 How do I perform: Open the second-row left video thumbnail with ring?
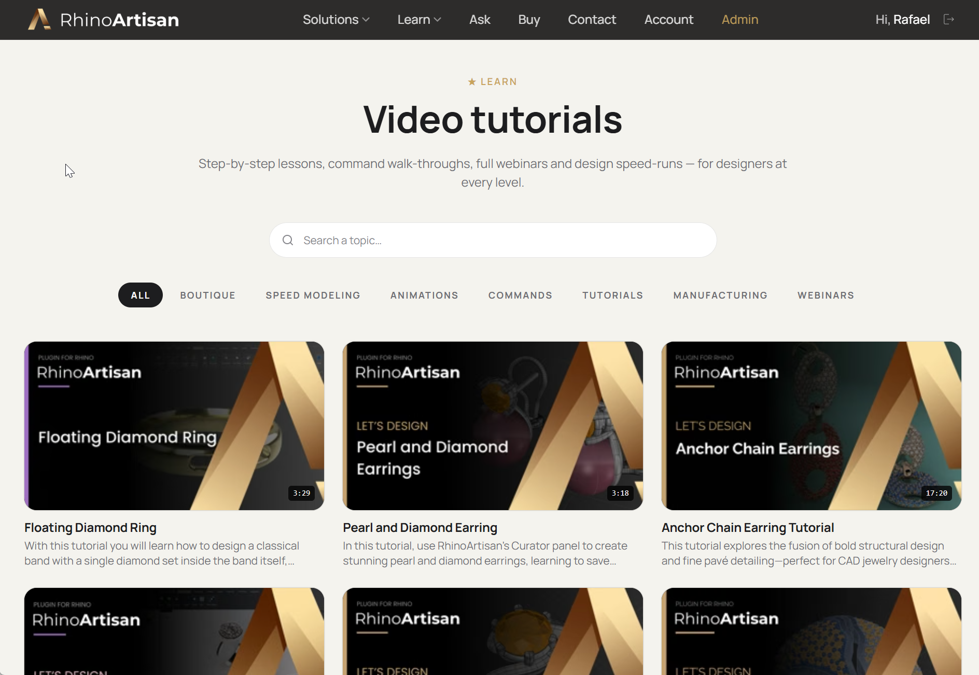coord(174,631)
